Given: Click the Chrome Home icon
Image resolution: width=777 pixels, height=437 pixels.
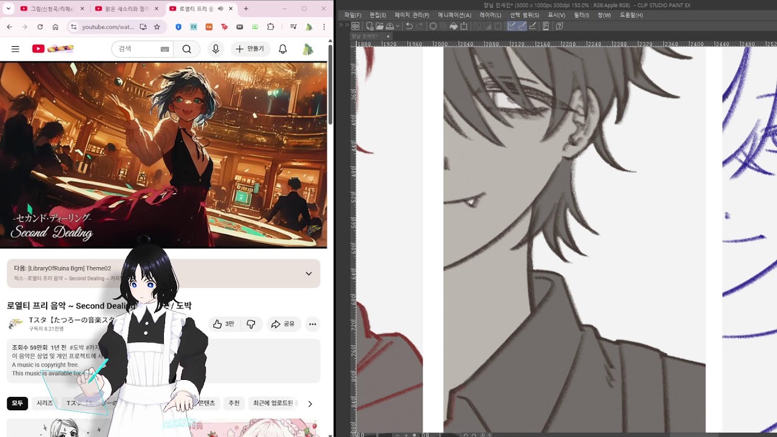Looking at the screenshot, I should 55,27.
